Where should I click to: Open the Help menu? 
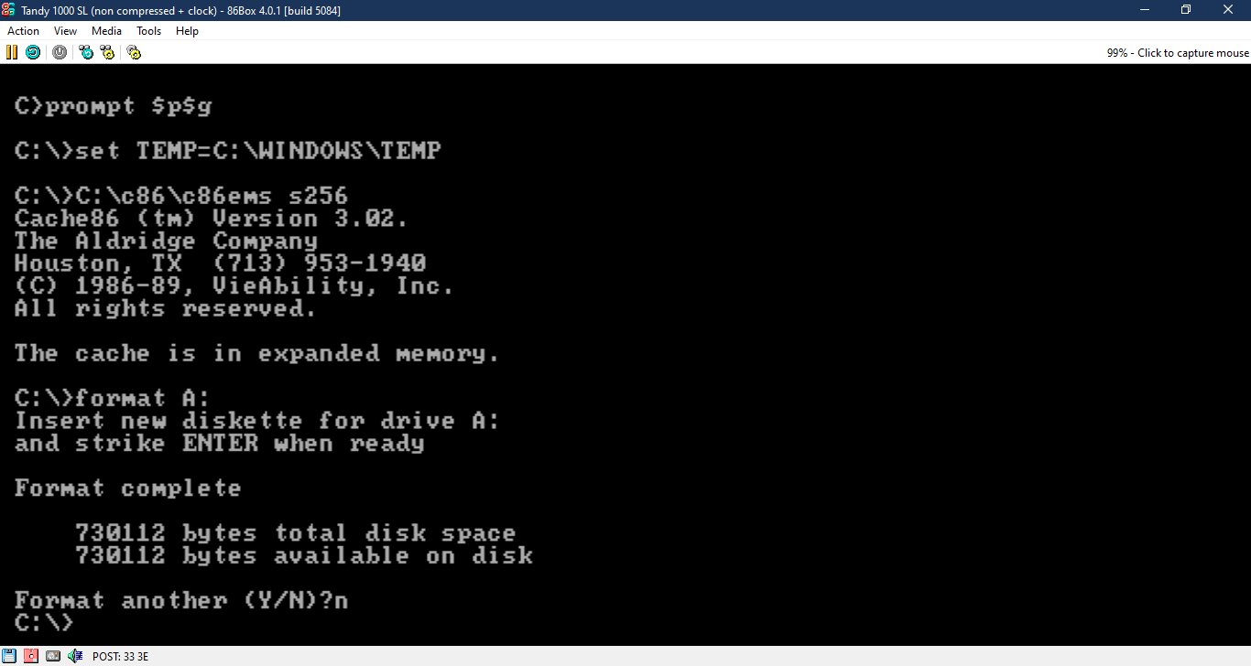(187, 30)
